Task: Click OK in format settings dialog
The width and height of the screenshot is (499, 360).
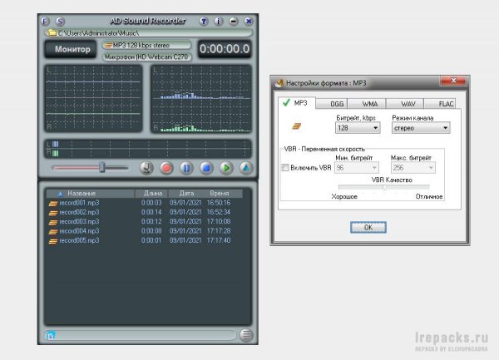Action: (368, 227)
